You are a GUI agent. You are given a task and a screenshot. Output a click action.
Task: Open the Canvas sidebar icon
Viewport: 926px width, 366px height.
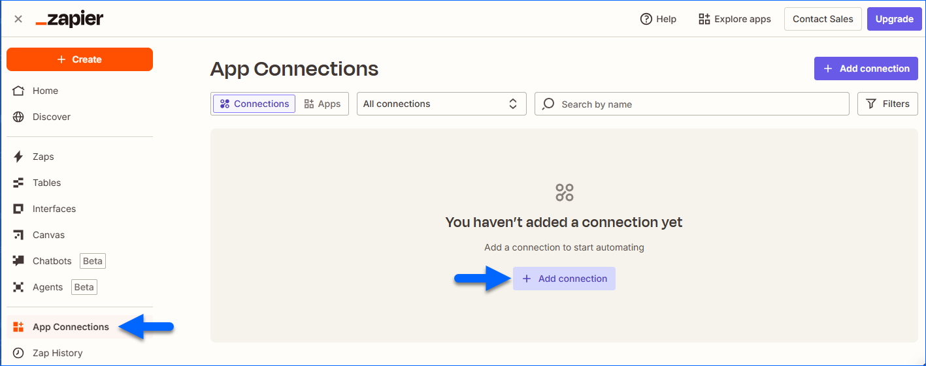click(18, 235)
